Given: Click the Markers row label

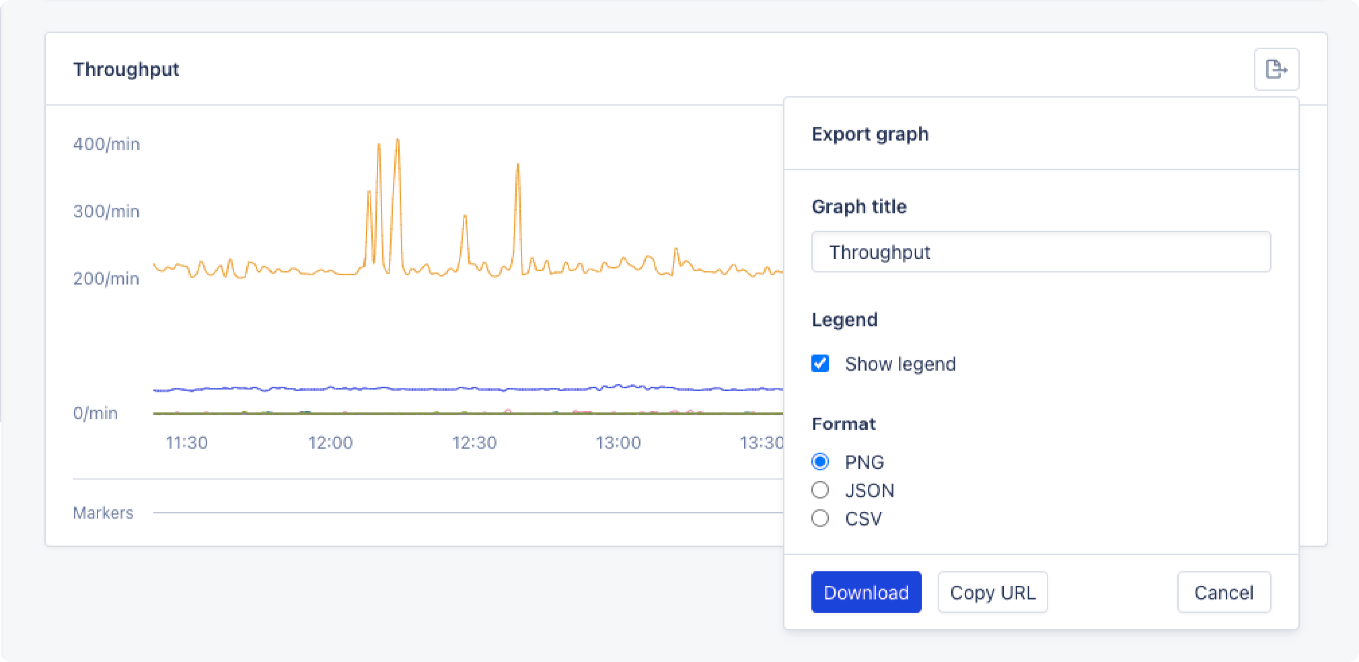Looking at the screenshot, I should coord(104,513).
